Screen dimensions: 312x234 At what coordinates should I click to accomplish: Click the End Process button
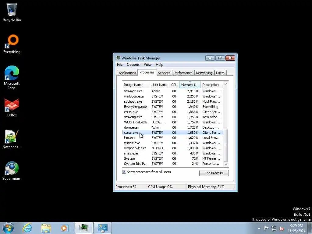[x=214, y=173]
